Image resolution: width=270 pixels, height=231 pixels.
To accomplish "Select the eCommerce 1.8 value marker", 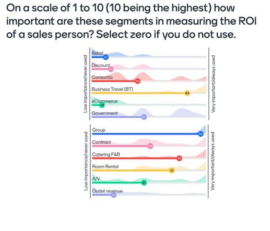I will pos(102,105).
